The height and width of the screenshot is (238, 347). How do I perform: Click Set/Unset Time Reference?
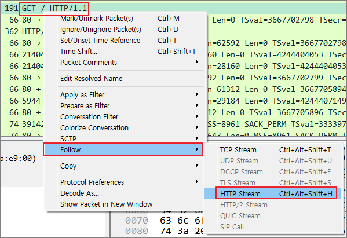(124, 41)
